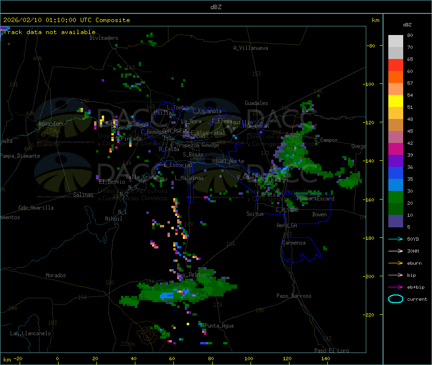Click the 'Salinas' map label
This screenshot has width=432, height=365.
pyautogui.click(x=83, y=195)
